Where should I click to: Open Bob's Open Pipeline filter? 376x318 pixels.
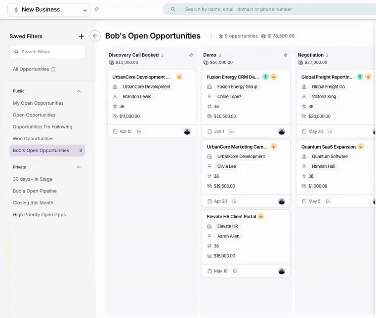click(35, 191)
